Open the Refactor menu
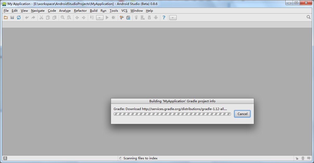 pyautogui.click(x=80, y=11)
